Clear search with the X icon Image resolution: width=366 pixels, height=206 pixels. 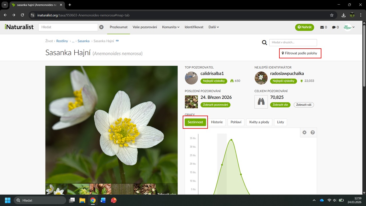[101, 27]
